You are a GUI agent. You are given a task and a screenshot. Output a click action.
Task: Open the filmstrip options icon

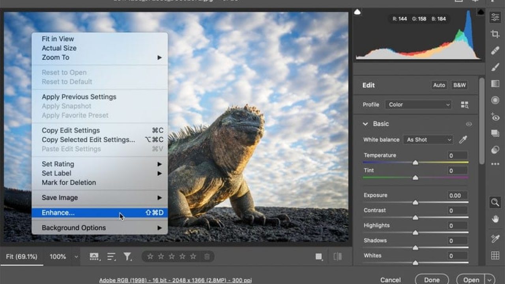click(94, 257)
